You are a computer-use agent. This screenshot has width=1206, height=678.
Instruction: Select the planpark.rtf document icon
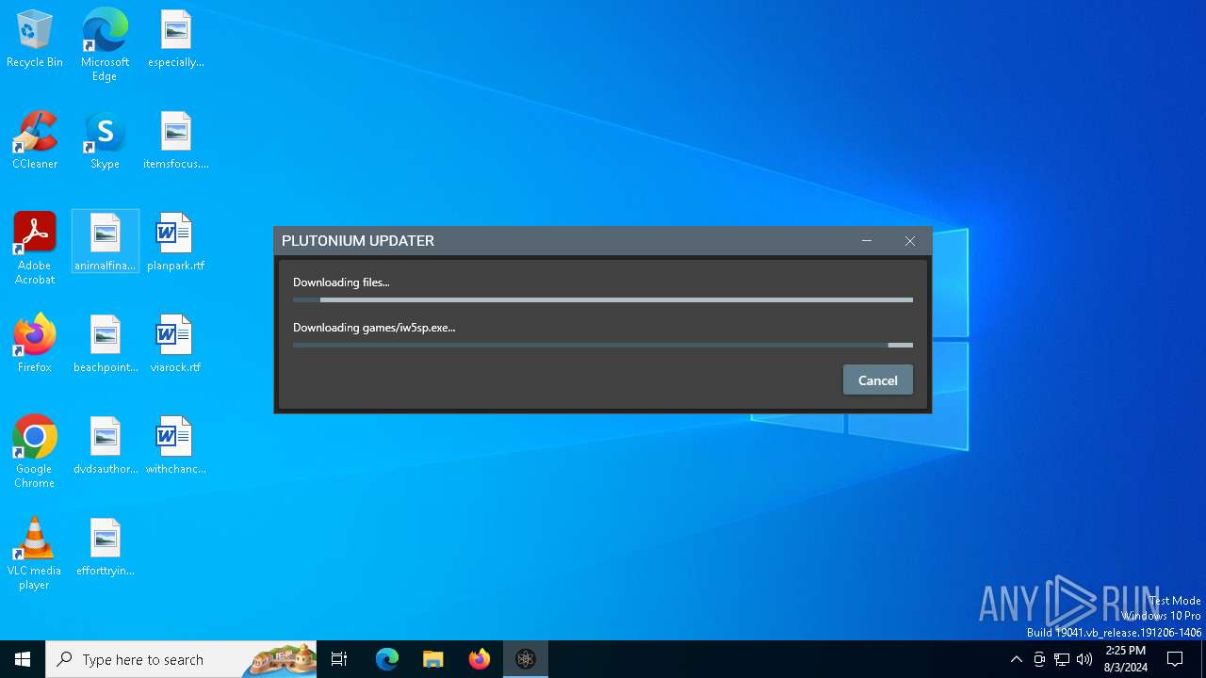pos(175,243)
